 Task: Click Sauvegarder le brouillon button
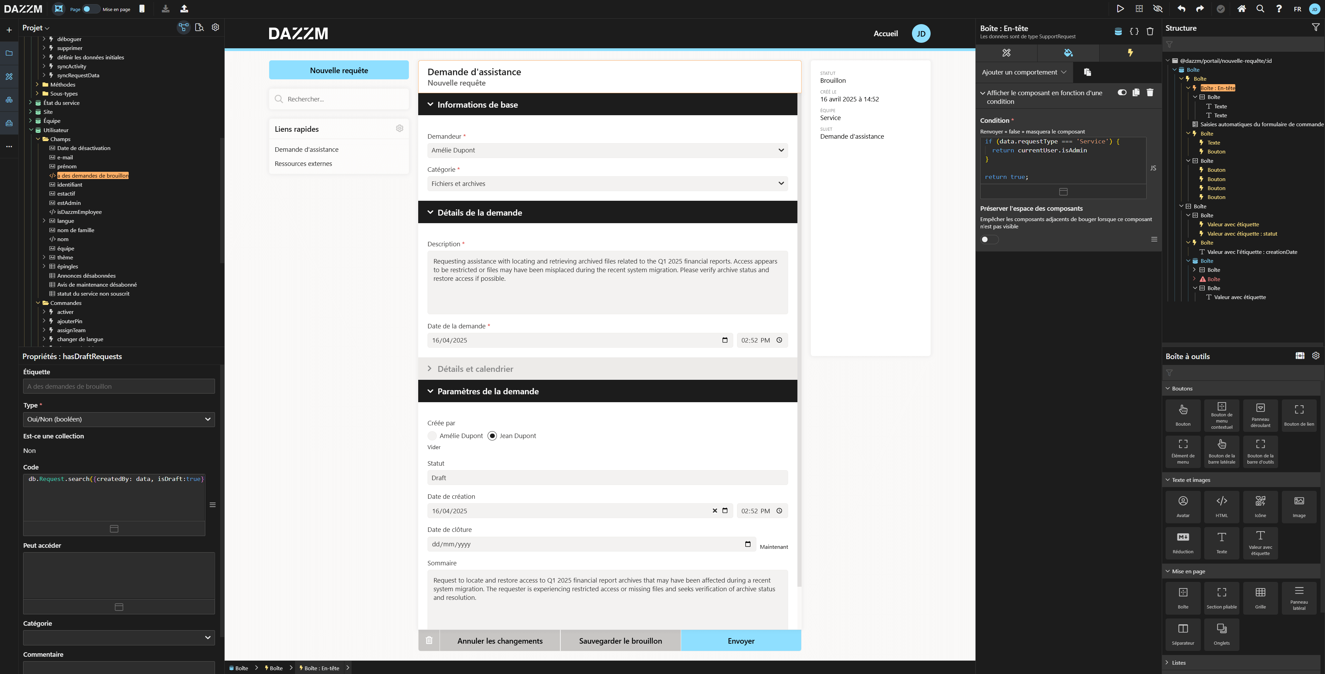(620, 641)
